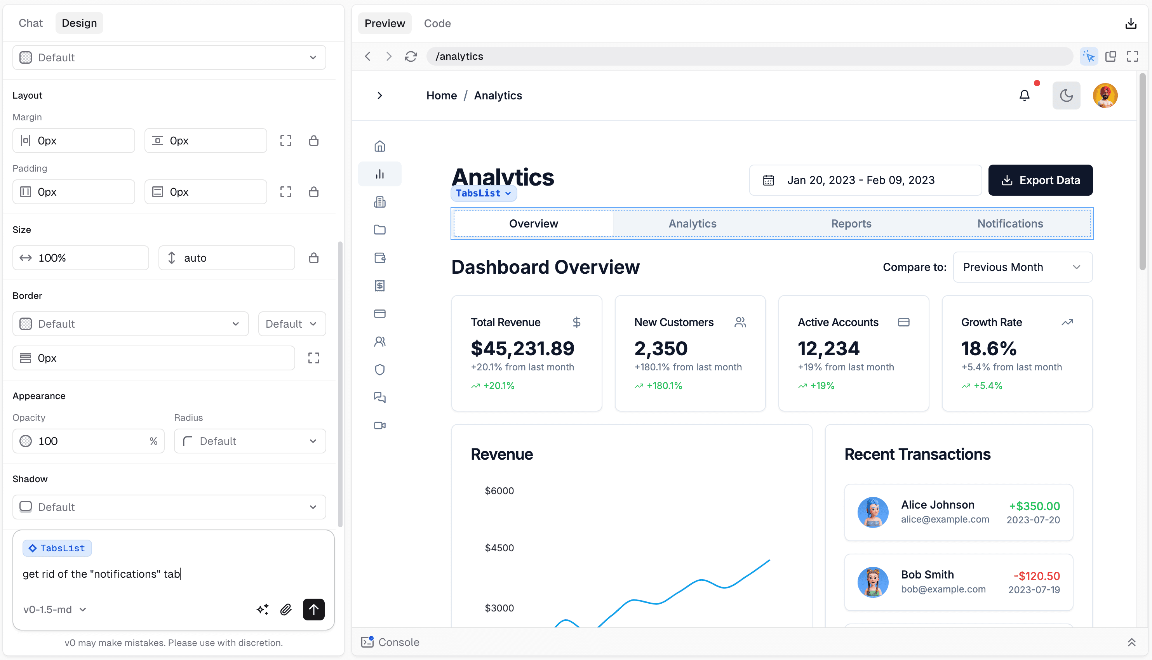Image resolution: width=1152 pixels, height=660 pixels.
Task: Click the enhance prompt sparkle icon
Action: pyautogui.click(x=263, y=609)
